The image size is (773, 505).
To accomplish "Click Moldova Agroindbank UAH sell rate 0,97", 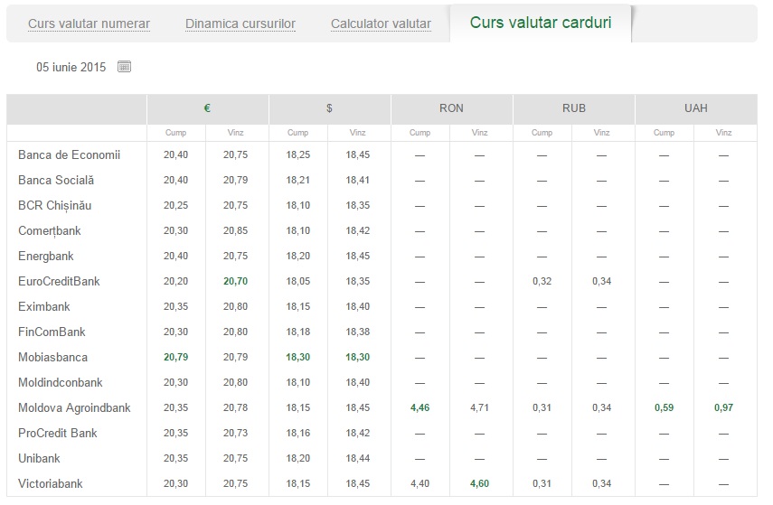I will click(x=723, y=408).
